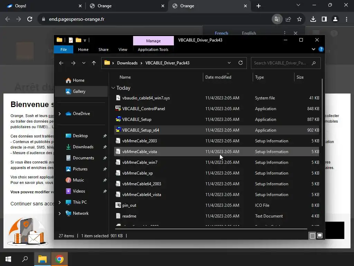Viewport: 354px width, 266px height.
Task: Expand Network tree node
Action: (59, 213)
